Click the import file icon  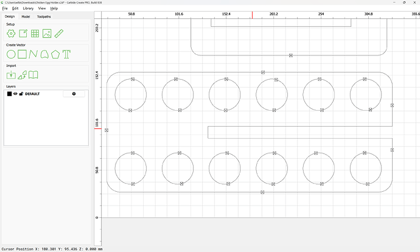pyautogui.click(x=10, y=75)
